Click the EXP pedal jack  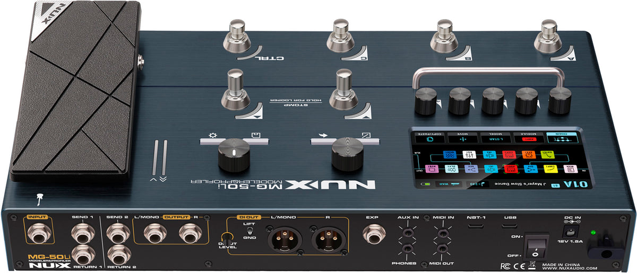[x=374, y=235]
